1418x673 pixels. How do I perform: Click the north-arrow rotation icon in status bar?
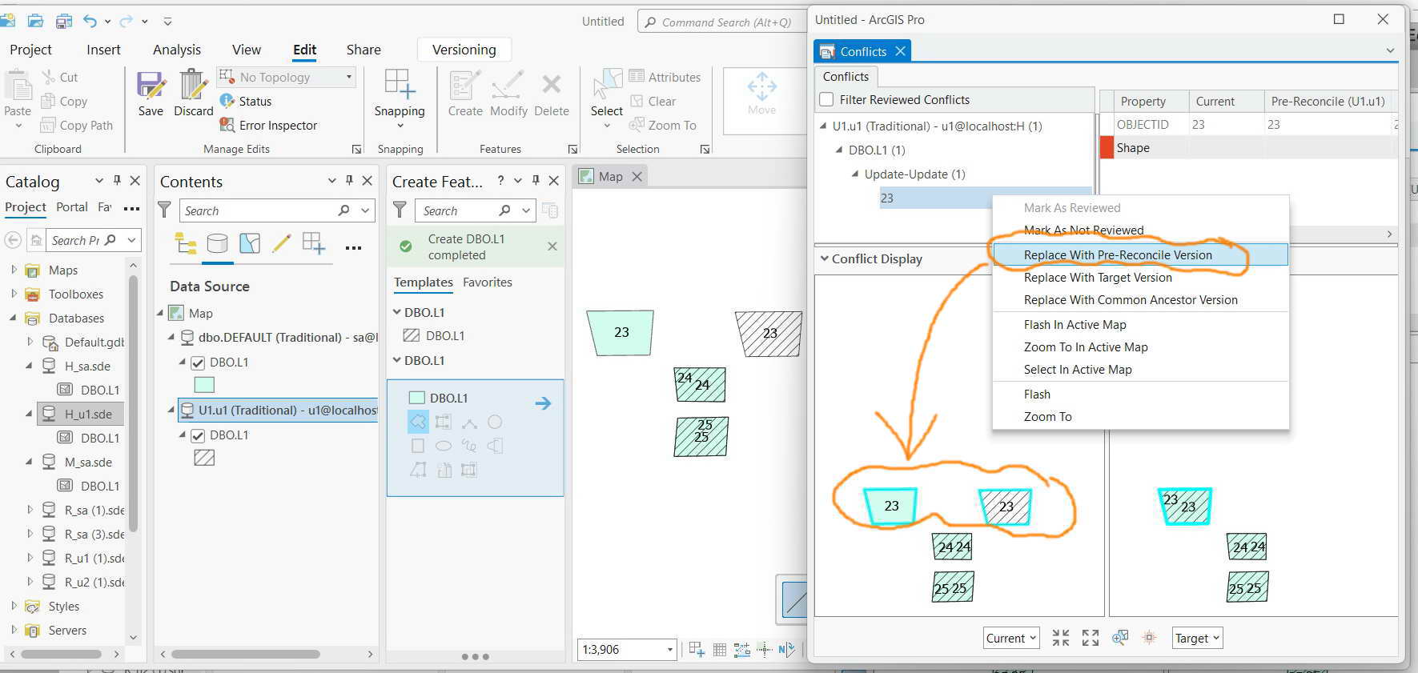pyautogui.click(x=787, y=650)
